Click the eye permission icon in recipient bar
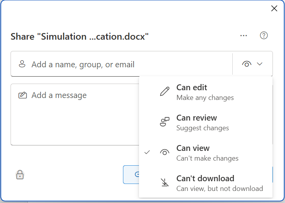 point(247,64)
